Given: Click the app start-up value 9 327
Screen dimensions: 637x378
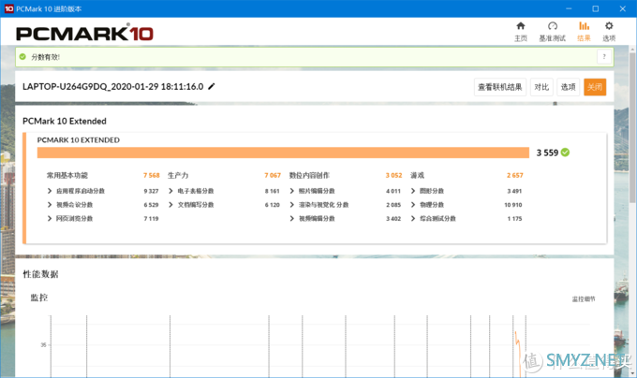Looking at the screenshot, I should click(151, 191).
